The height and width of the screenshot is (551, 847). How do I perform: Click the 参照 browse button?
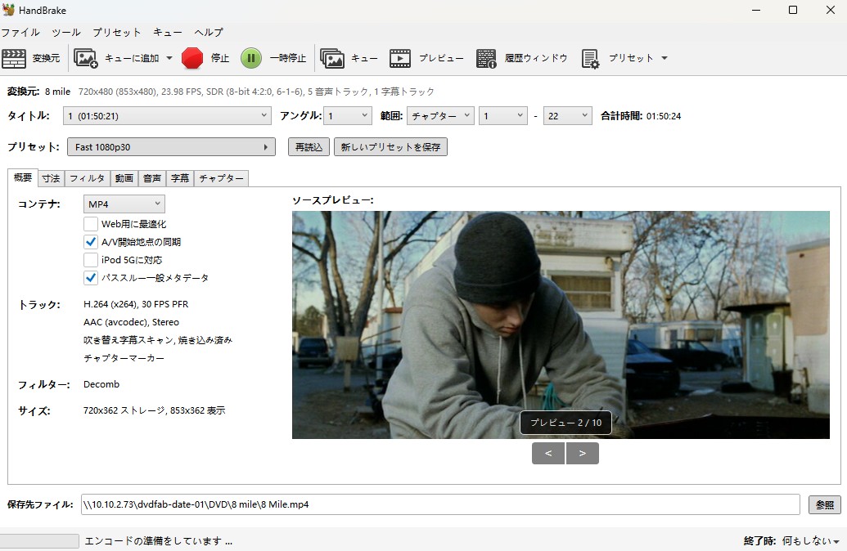pyautogui.click(x=823, y=504)
